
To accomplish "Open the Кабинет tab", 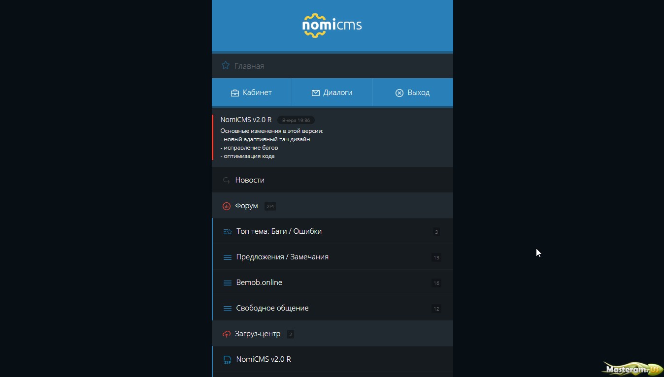I will click(x=252, y=93).
